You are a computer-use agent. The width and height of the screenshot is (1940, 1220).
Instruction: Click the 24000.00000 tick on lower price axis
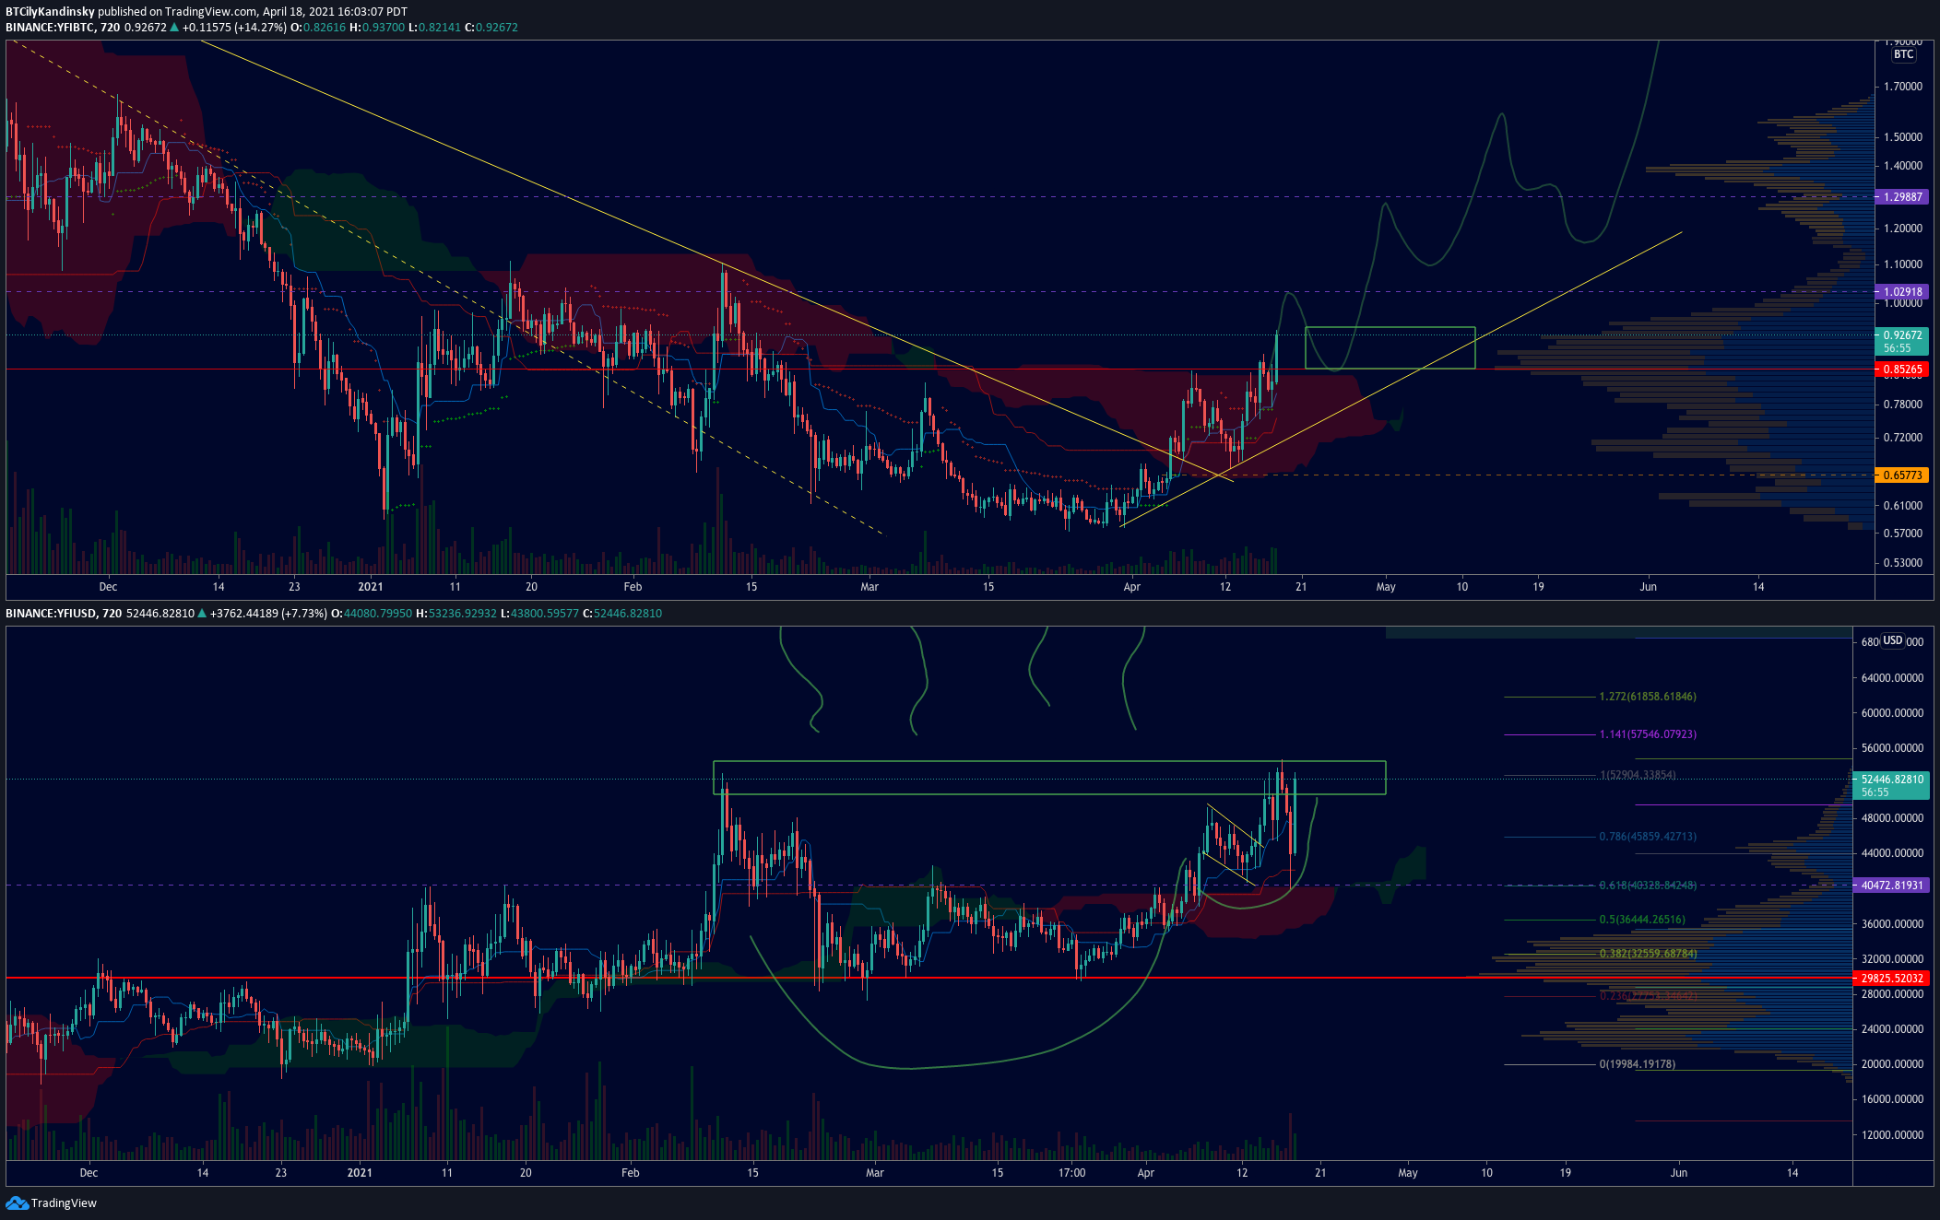click(x=1892, y=1029)
